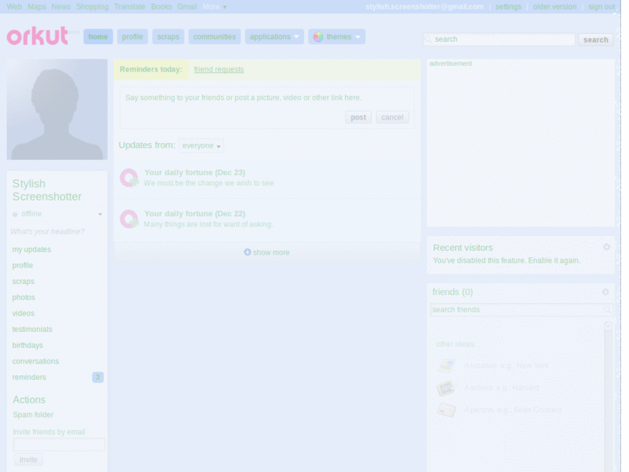The width and height of the screenshot is (629, 472).
Task: Open Recent visitors gear settings
Action: 606,247
